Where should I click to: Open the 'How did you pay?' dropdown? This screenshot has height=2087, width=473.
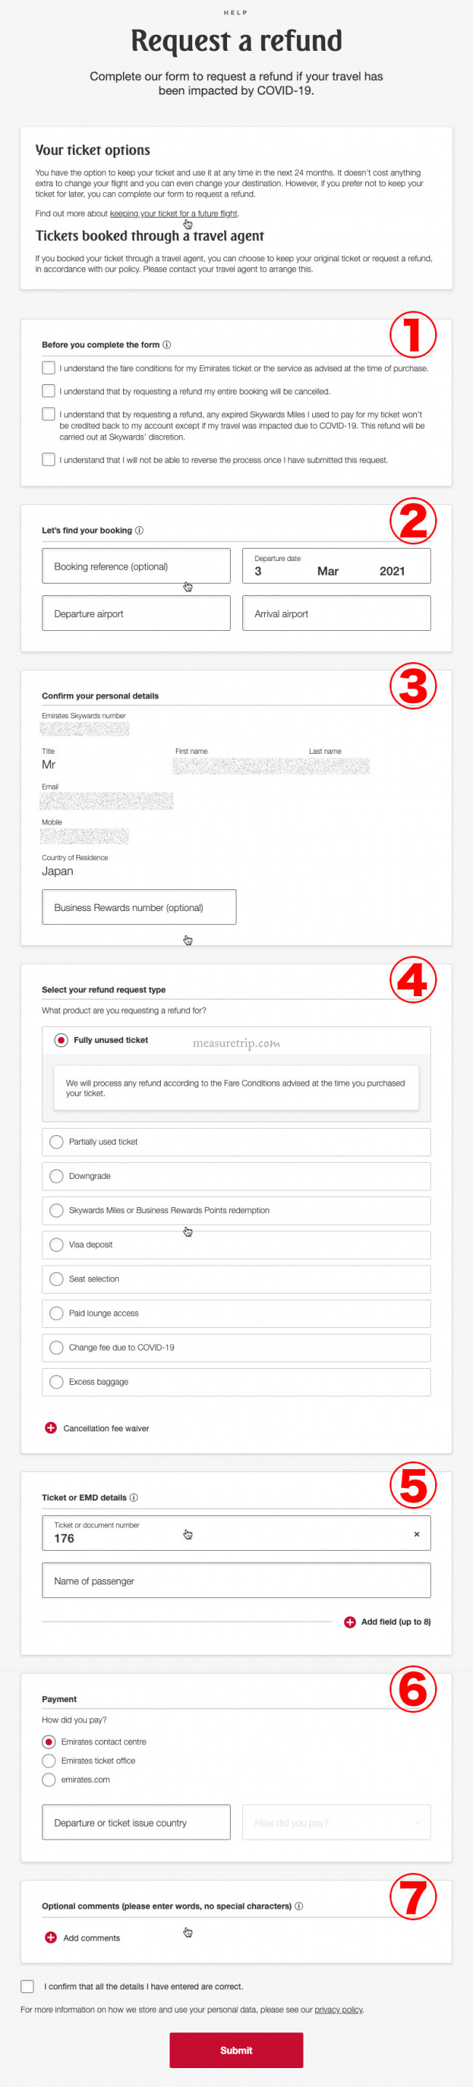(336, 1822)
